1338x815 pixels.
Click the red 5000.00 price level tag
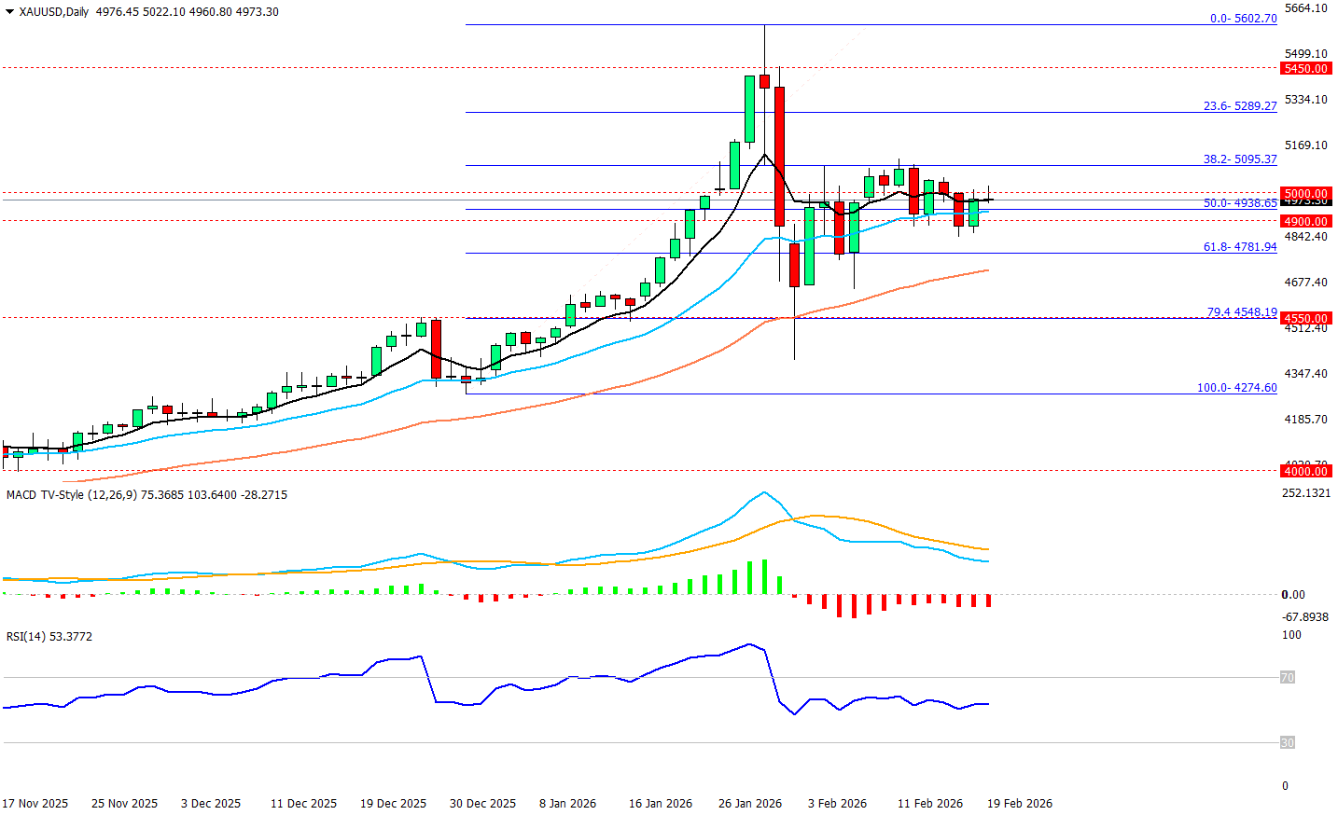pyautogui.click(x=1305, y=193)
